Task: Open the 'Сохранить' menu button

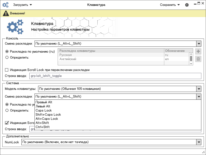Action: coord(169,5)
